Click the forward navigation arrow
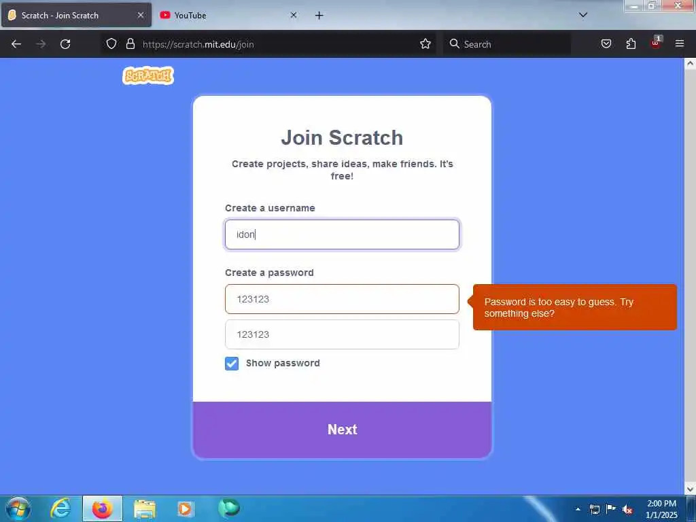Screen dimensions: 696x522 pos(41,44)
